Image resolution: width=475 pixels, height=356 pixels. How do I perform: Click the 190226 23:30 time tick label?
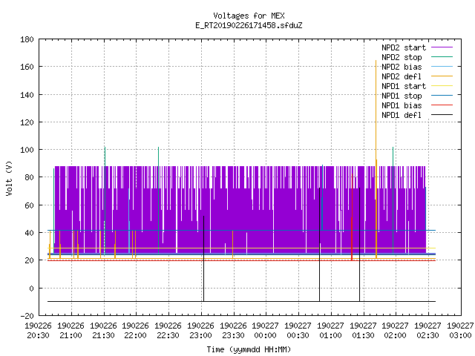pos(233,331)
